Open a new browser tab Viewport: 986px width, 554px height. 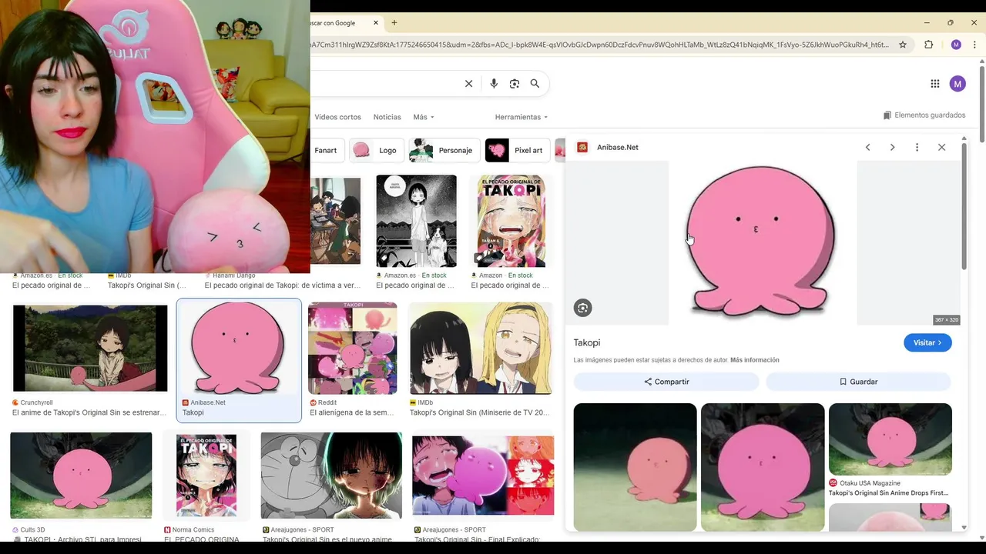point(394,23)
